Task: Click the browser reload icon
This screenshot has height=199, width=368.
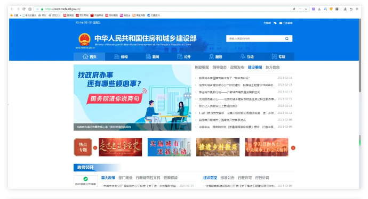Action: 24,9
